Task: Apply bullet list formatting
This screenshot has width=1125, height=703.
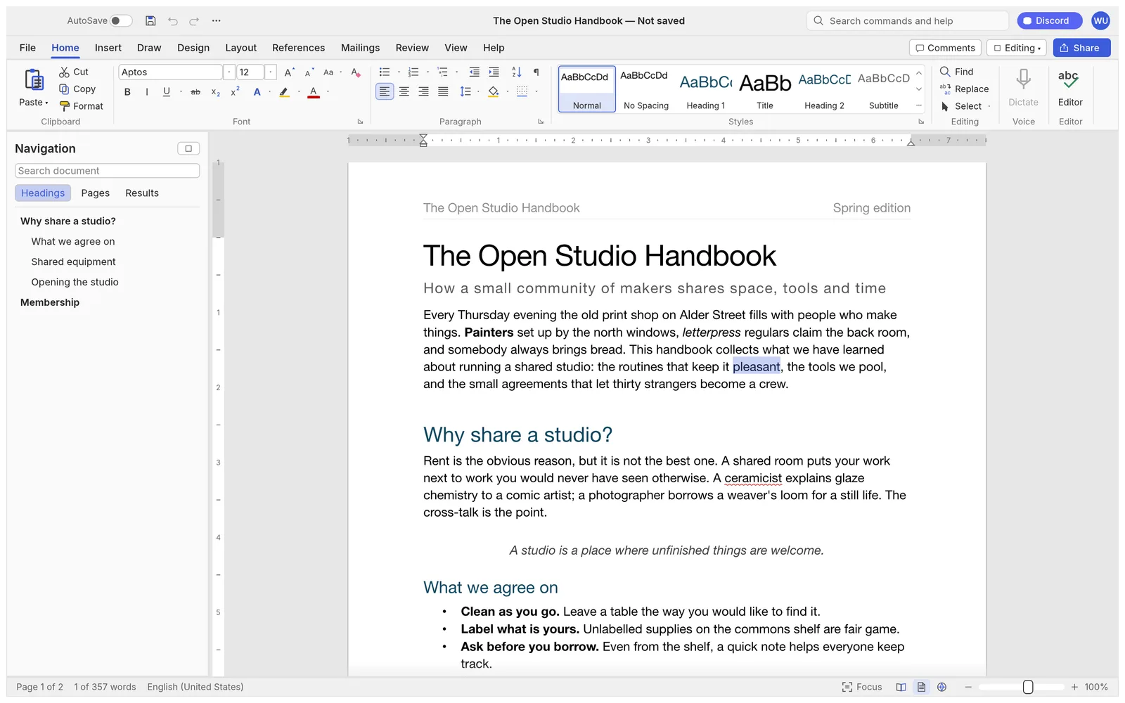Action: (384, 72)
